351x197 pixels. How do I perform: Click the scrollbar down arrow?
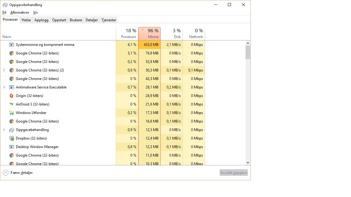point(248,163)
